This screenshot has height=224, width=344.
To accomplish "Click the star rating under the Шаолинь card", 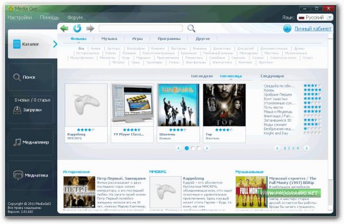I will tap(178, 130).
